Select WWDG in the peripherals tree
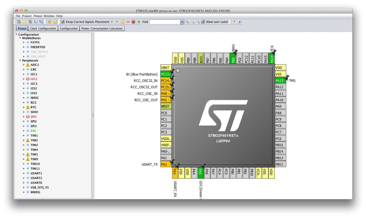Image resolution: width=366 pixels, height=218 pixels. tap(35, 192)
